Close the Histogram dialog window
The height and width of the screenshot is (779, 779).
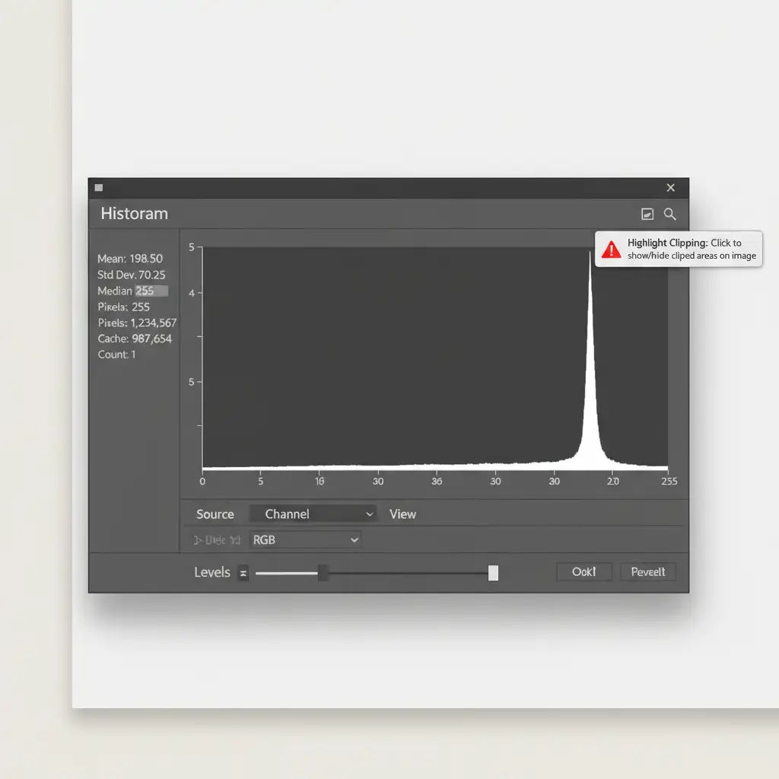pos(670,187)
